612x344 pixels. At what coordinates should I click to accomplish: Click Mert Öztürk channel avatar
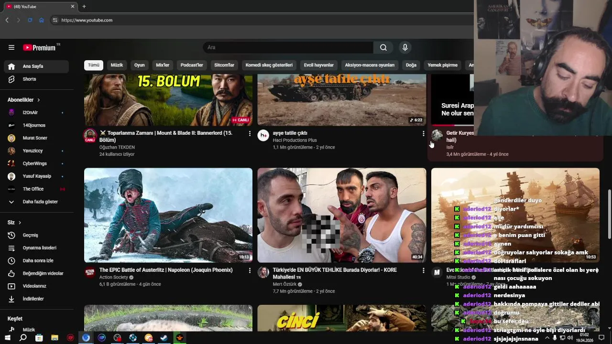click(263, 272)
